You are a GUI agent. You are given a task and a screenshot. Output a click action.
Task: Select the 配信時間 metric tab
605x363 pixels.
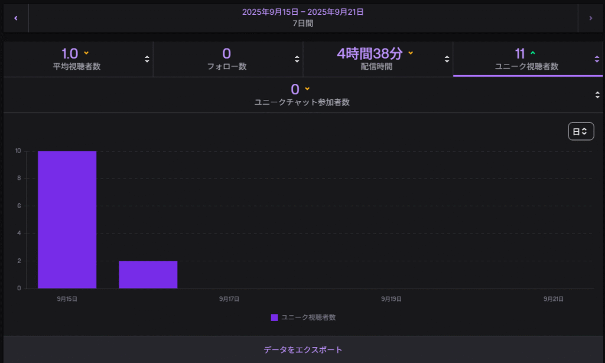(x=376, y=59)
